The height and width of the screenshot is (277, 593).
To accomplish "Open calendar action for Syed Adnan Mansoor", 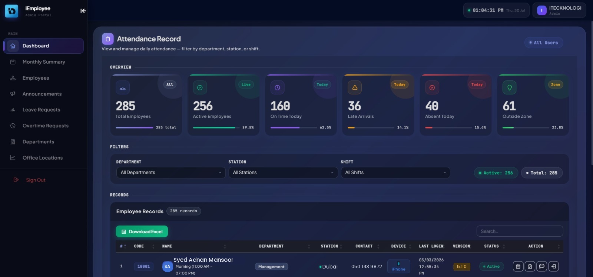I will click(x=518, y=266).
